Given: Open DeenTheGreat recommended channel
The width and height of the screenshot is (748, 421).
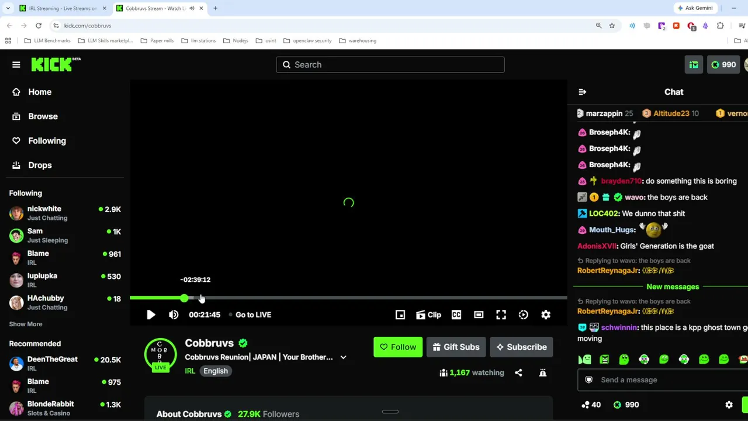Looking at the screenshot, I should coord(64,363).
